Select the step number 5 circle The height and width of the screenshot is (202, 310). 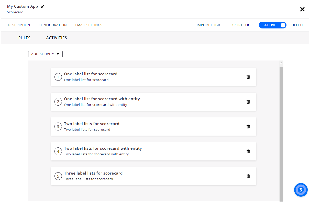click(x=58, y=176)
